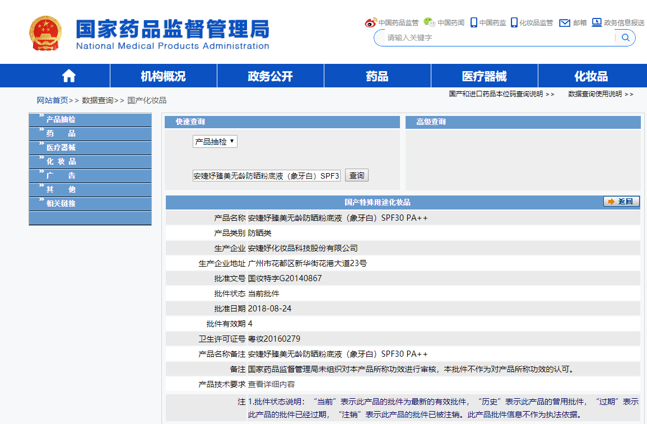The width and height of the screenshot is (647, 424).
Task: Go to the home icon in navigation bar
Action: click(x=69, y=76)
